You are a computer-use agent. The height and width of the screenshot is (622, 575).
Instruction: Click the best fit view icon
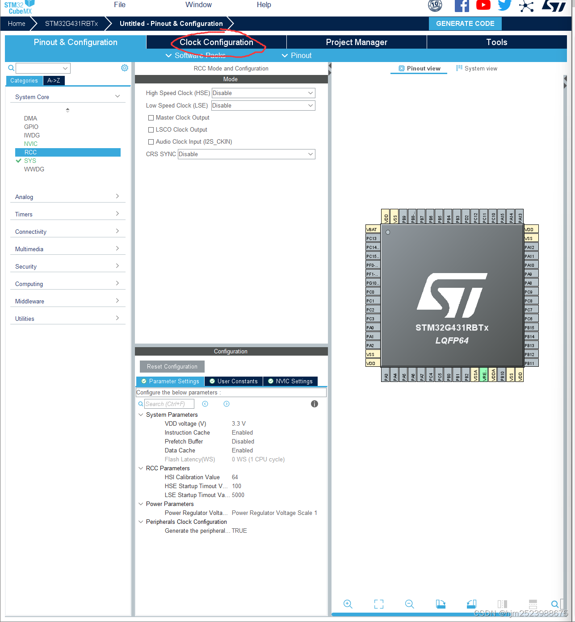378,604
